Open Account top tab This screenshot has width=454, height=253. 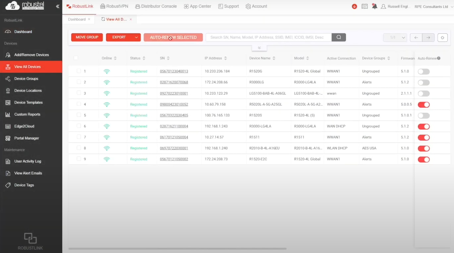(x=256, y=6)
